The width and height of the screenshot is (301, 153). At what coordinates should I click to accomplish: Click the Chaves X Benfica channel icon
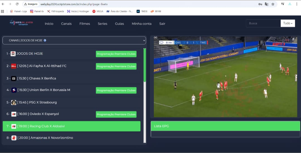coord(14,79)
